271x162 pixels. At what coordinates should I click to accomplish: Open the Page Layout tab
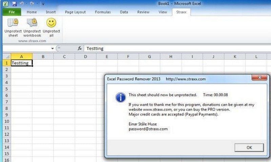pos(75,12)
